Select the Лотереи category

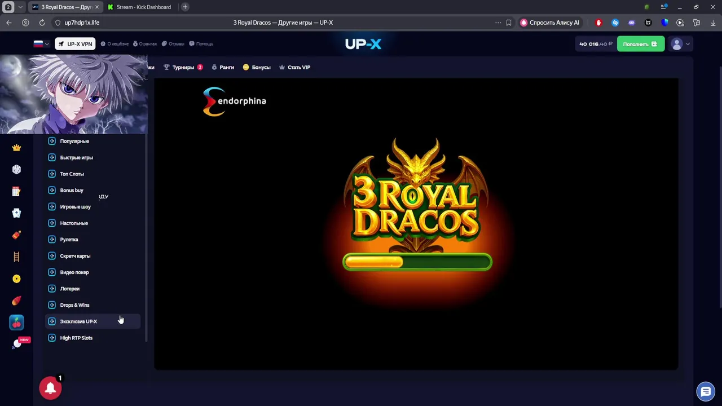click(93, 288)
